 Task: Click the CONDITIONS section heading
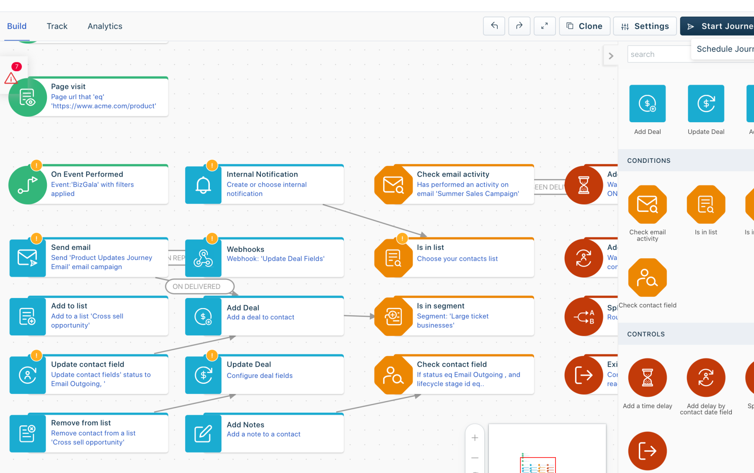coord(648,161)
